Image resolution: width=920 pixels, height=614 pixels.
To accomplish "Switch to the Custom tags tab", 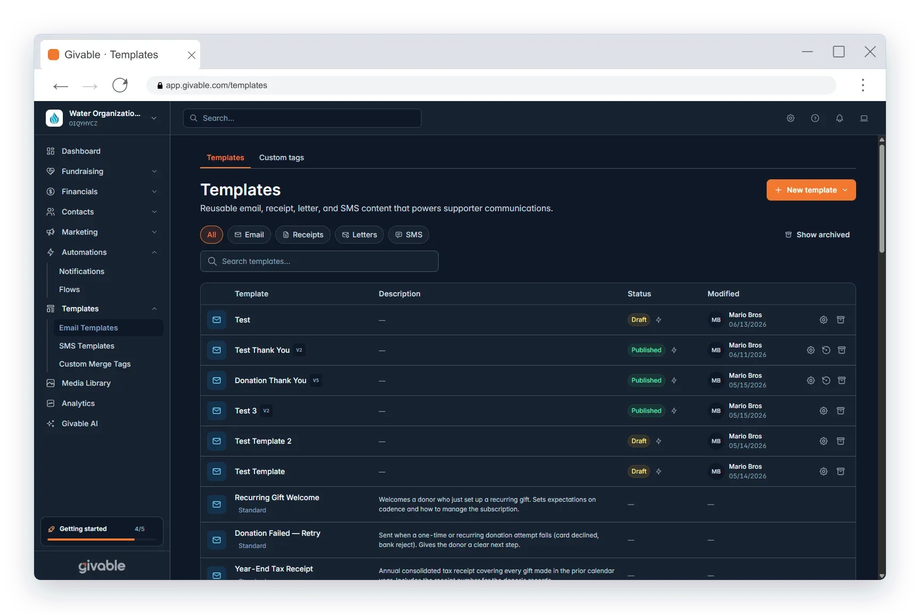I will point(282,157).
